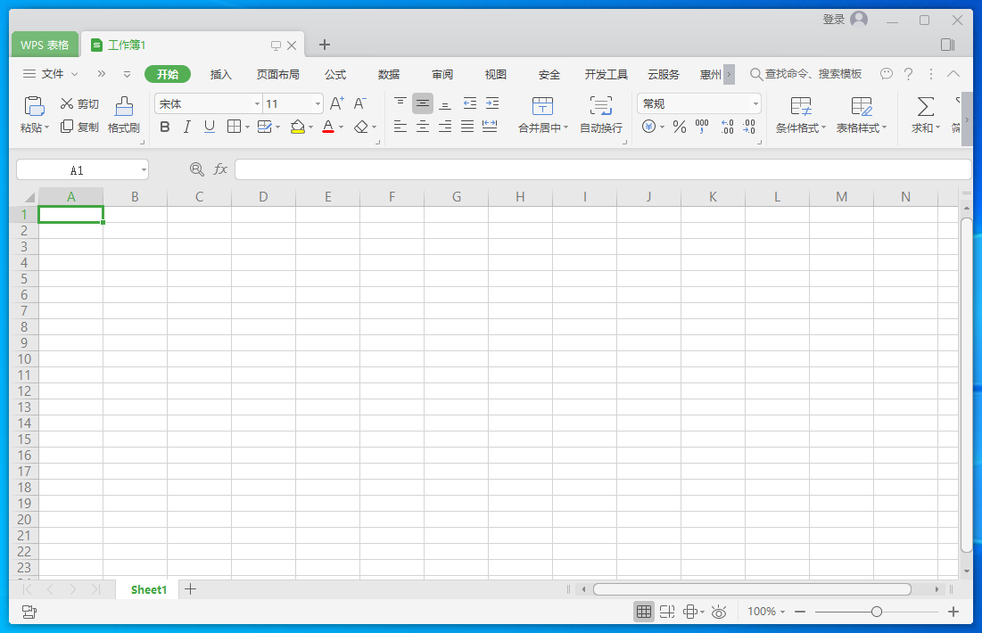Click the eraser clear-format icon

click(360, 127)
